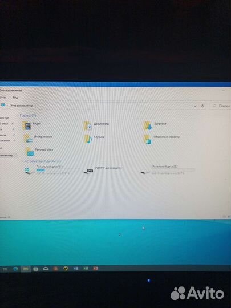This screenshot has height=308, width=231.
Task: Select Локальный диск (C:) drive icon
Action: 28,171
